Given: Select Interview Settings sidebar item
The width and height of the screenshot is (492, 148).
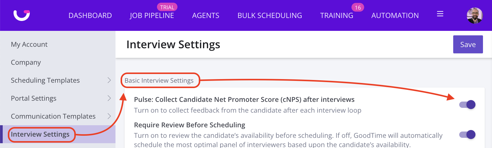Looking at the screenshot, I should (x=40, y=134).
